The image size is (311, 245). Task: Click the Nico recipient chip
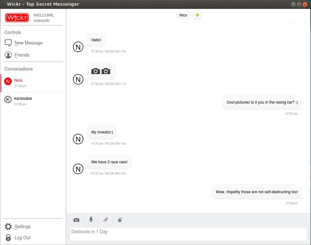(183, 15)
